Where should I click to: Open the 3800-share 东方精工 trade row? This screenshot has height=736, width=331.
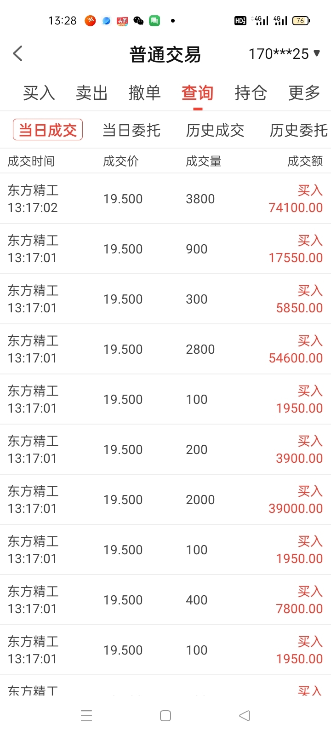[165, 199]
